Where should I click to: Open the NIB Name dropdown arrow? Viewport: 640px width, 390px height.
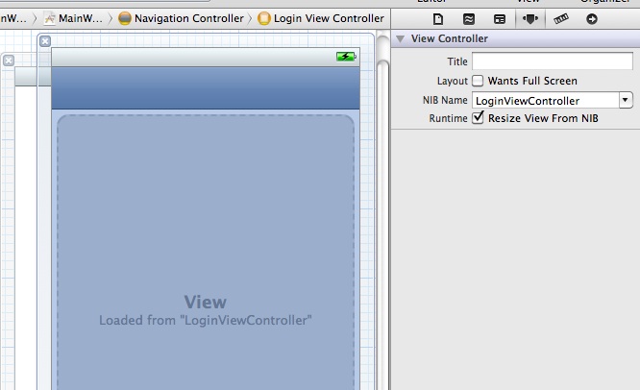(626, 100)
